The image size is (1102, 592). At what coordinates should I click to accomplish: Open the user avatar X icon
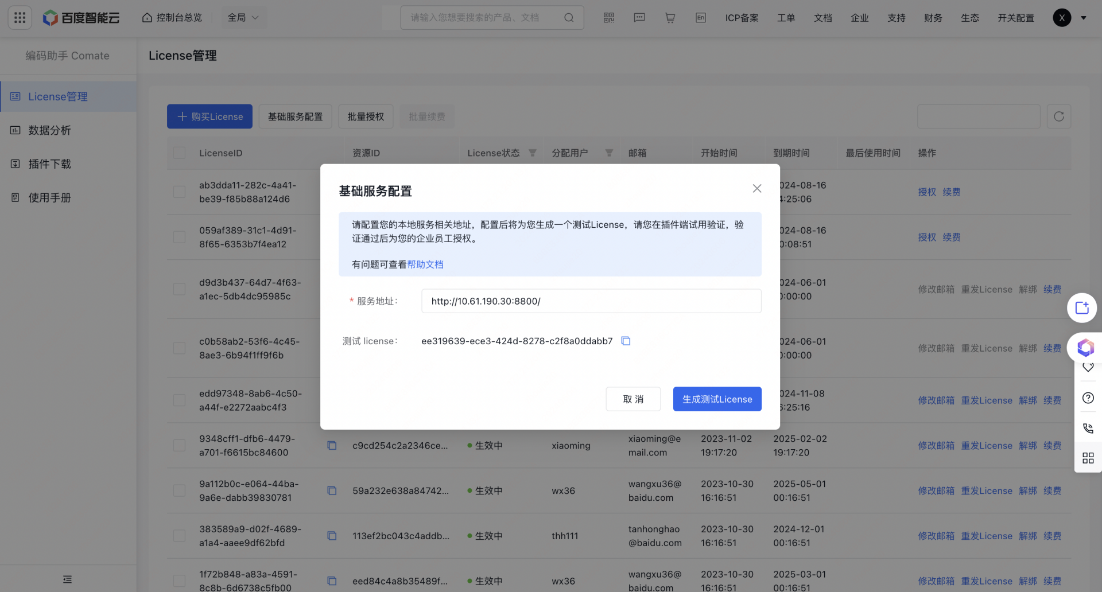1062,18
